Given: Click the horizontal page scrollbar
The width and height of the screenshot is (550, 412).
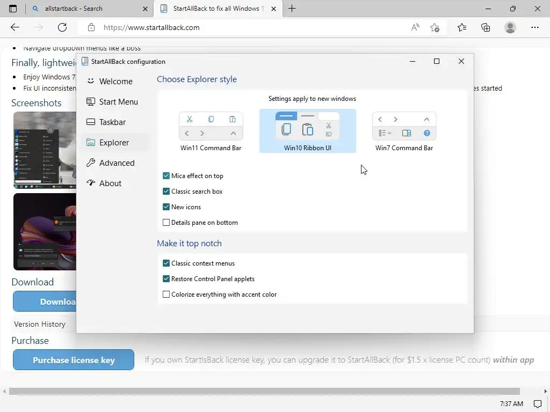Looking at the screenshot, I should coord(264,391).
